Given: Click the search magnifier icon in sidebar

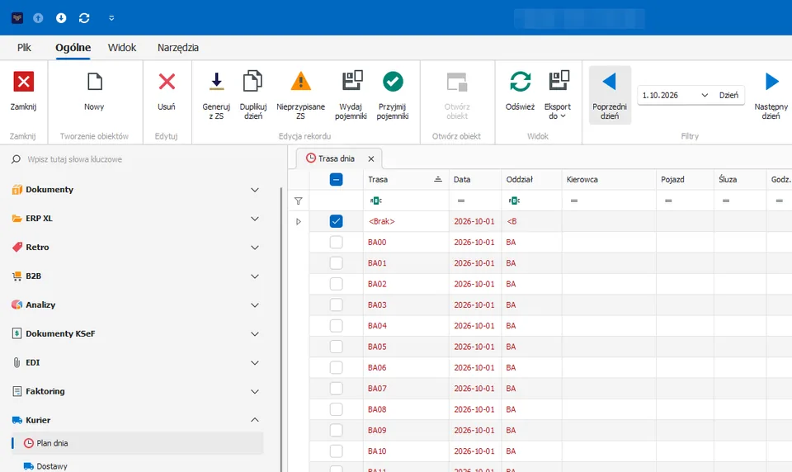Looking at the screenshot, I should pos(16,159).
